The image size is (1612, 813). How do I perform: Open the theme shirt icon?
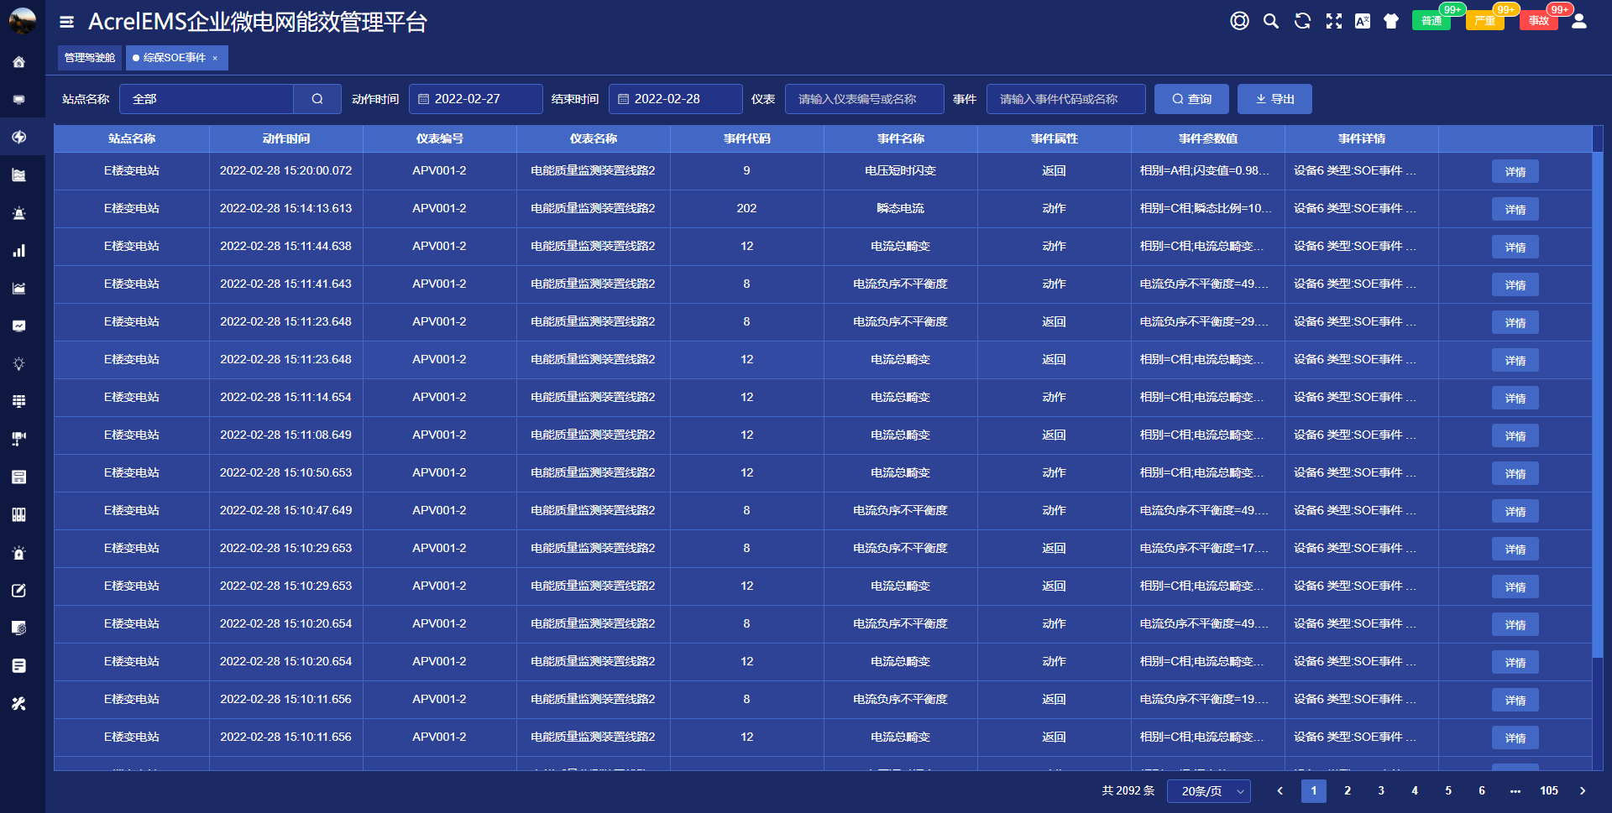[1391, 22]
